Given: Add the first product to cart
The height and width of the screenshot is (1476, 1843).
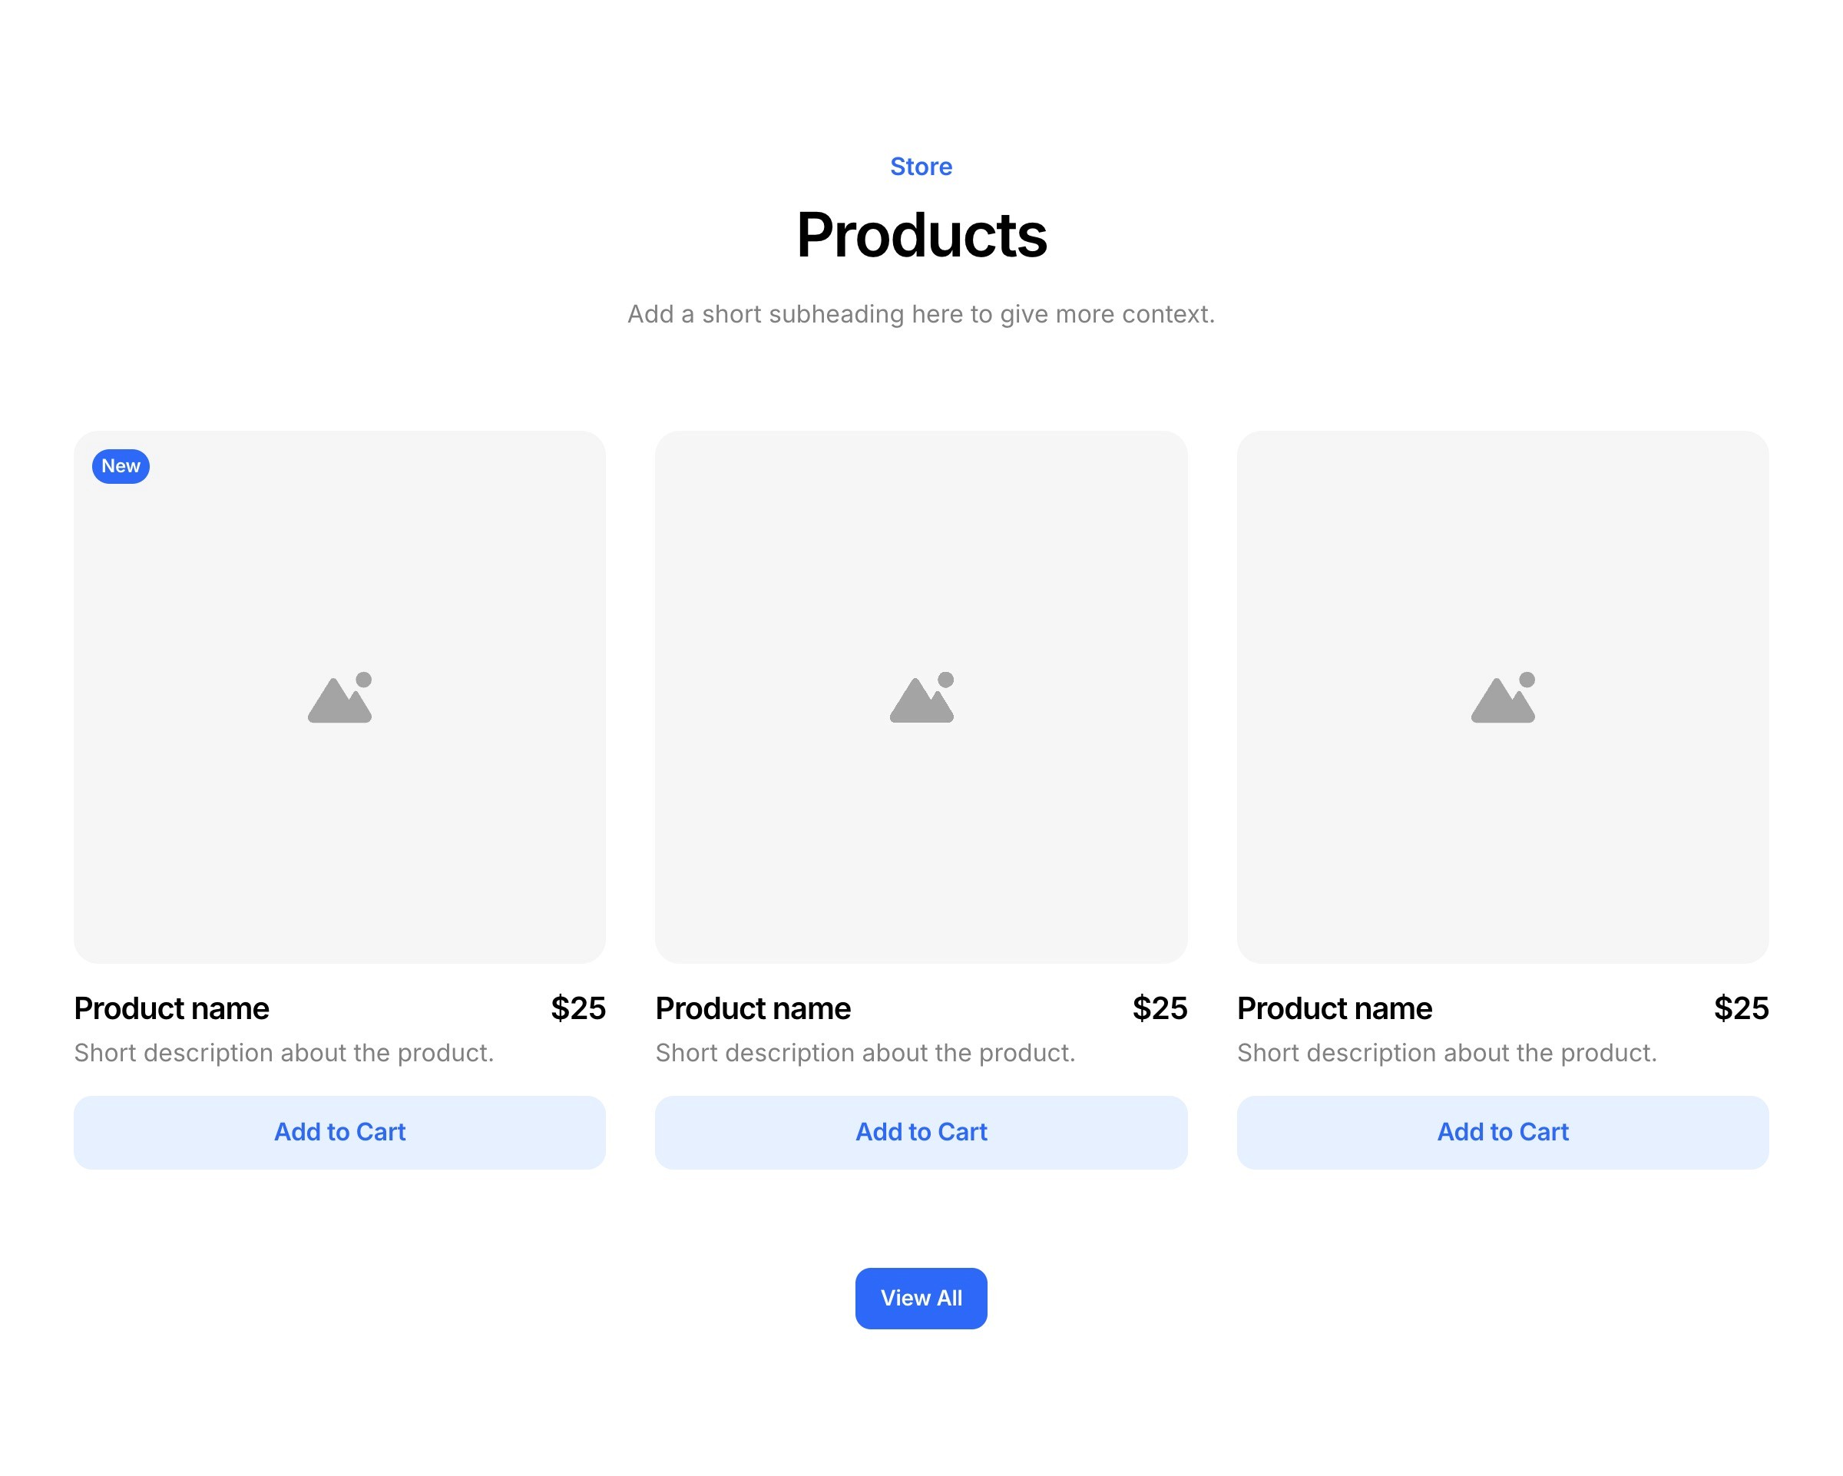Looking at the screenshot, I should tap(339, 1131).
